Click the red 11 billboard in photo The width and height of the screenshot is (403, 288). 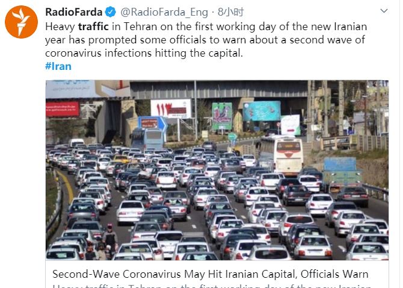click(x=171, y=108)
